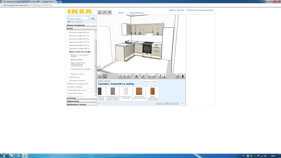Screen dimensions: 281x158
Task: Click the Искать товары search field
Action: [x=78, y=18]
